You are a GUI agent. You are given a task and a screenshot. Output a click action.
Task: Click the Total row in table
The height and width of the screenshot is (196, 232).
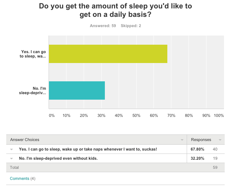pyautogui.click(x=115, y=167)
